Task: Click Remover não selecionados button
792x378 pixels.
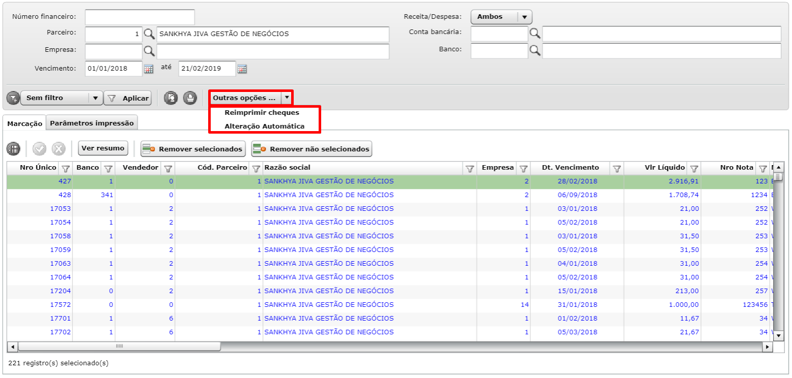Action: coord(312,149)
